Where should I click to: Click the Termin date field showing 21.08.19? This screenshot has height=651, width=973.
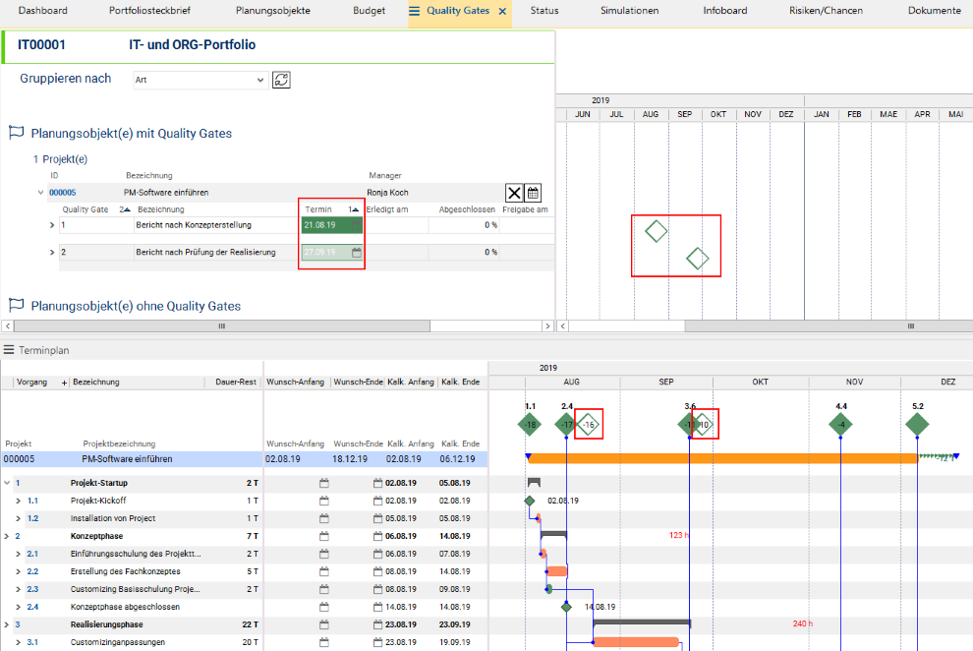(x=331, y=225)
